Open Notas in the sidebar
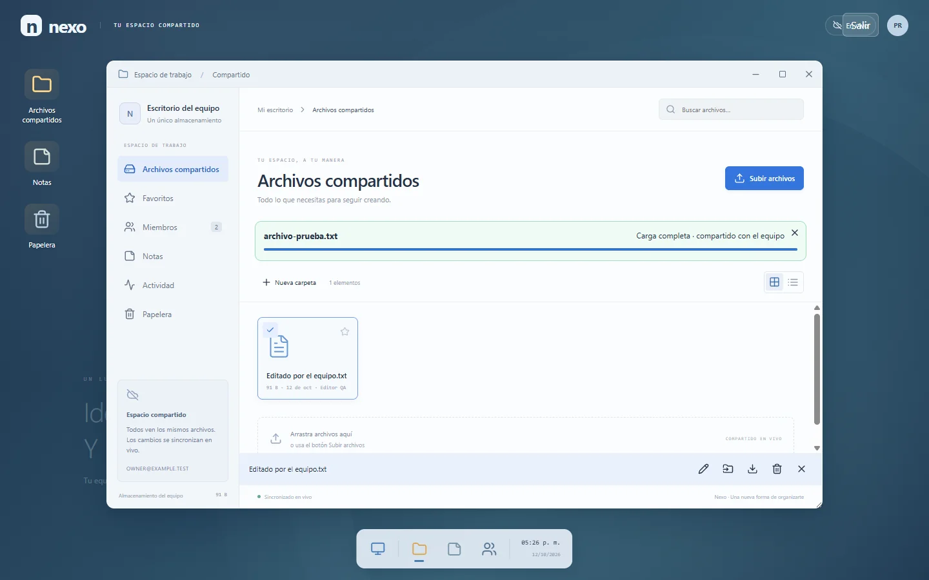 173,256
